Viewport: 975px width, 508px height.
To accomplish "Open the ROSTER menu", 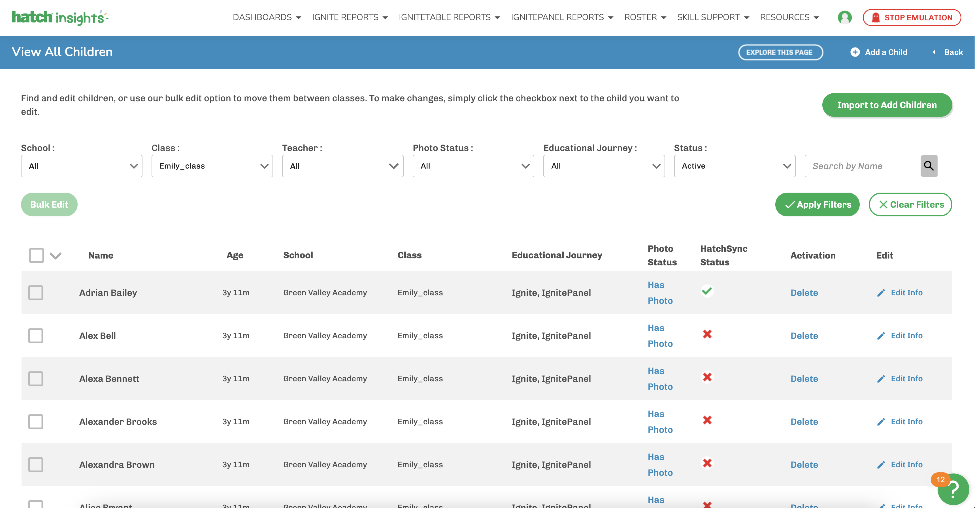I will [x=645, y=17].
